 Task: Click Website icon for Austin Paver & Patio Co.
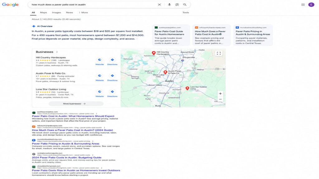tap(99, 76)
